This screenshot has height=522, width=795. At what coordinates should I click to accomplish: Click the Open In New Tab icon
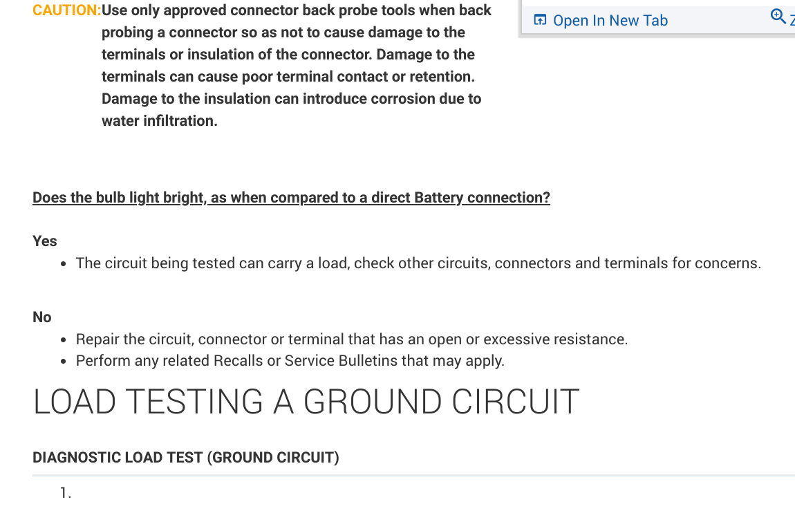(540, 20)
